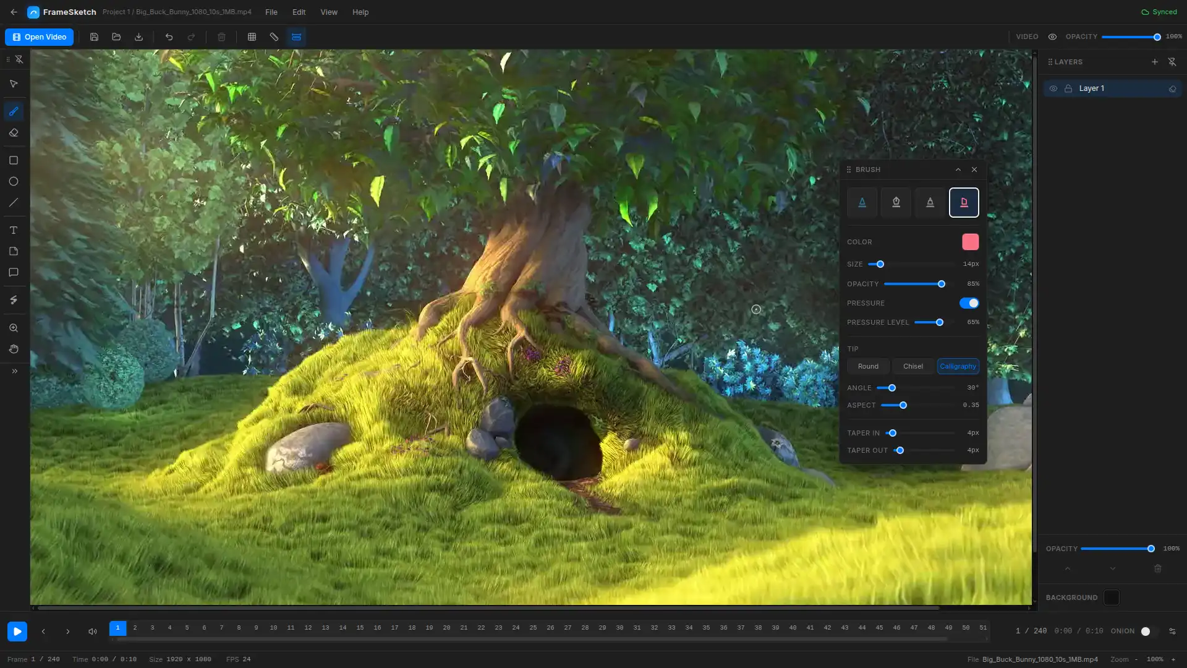Screen dimensions: 1187x668
Task: Hide Layer 1 with its eye icon
Action: 1053,89
